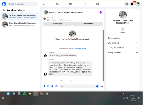143x105 pixels.
Task: Click the purple conversation info icon
Action: 101,13
